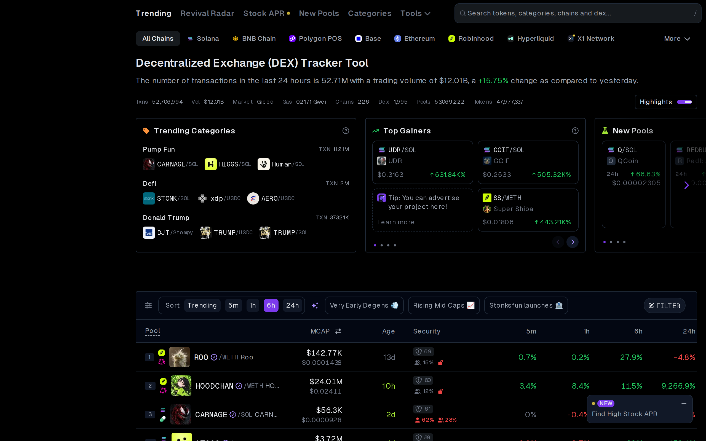Viewport: 706px width, 441px height.
Task: Open the HOODCHAN token thumbnail
Action: pos(181,385)
